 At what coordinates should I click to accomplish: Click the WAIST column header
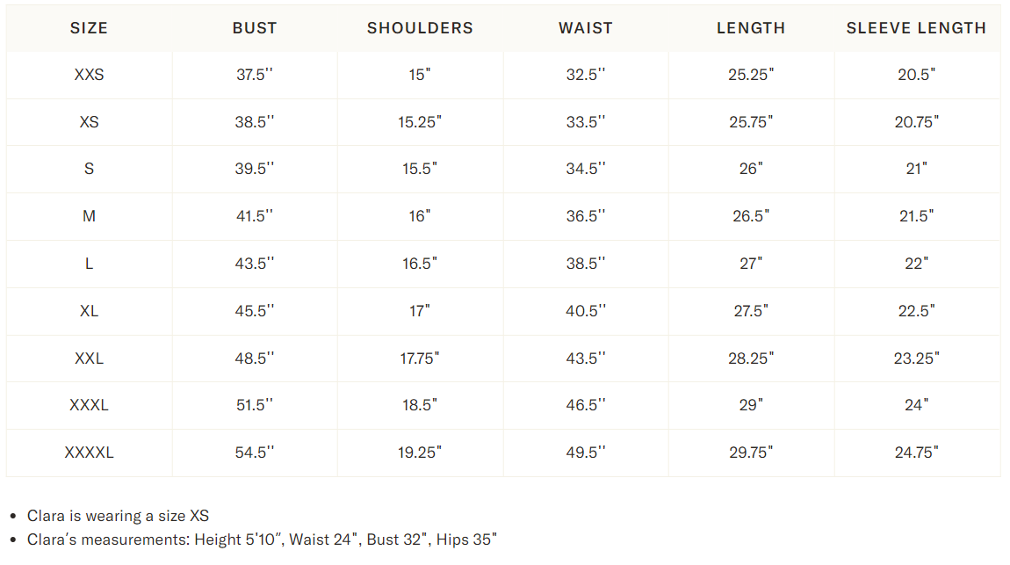(x=586, y=28)
